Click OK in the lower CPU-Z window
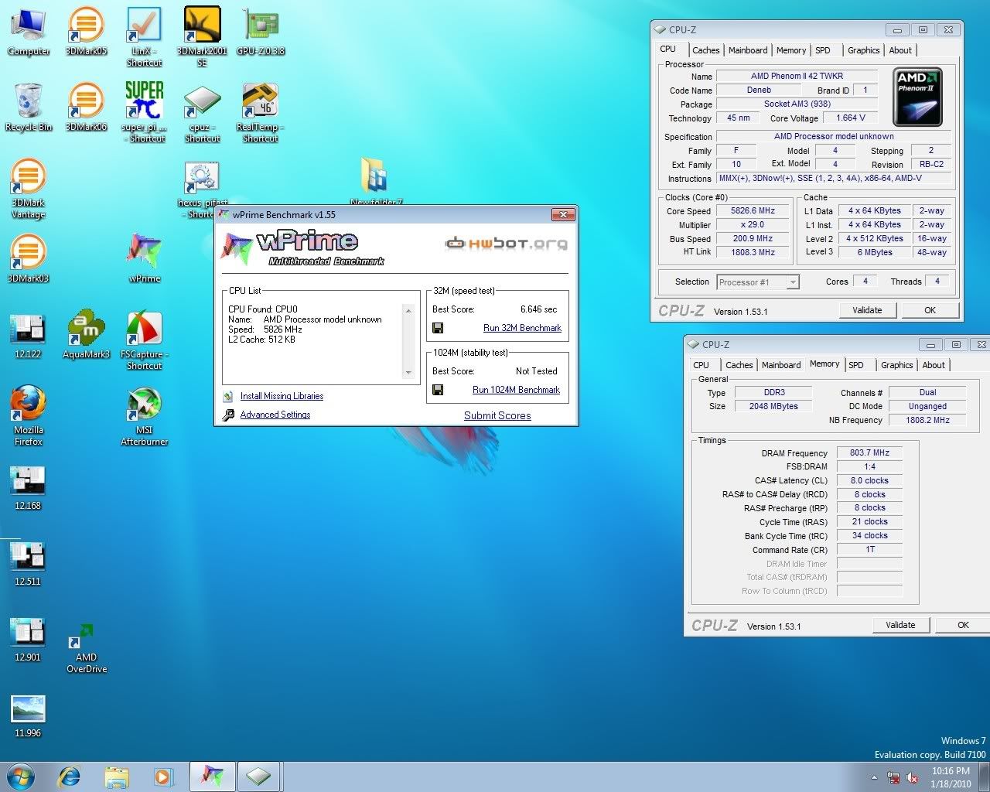The image size is (990, 792). (963, 625)
